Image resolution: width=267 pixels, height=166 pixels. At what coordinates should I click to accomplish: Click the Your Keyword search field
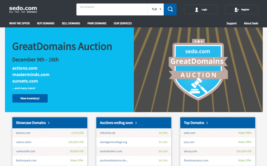click(112, 9)
